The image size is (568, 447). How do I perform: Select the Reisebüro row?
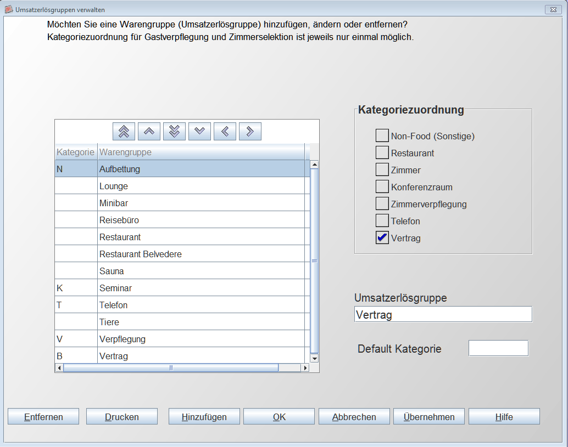[x=182, y=220]
